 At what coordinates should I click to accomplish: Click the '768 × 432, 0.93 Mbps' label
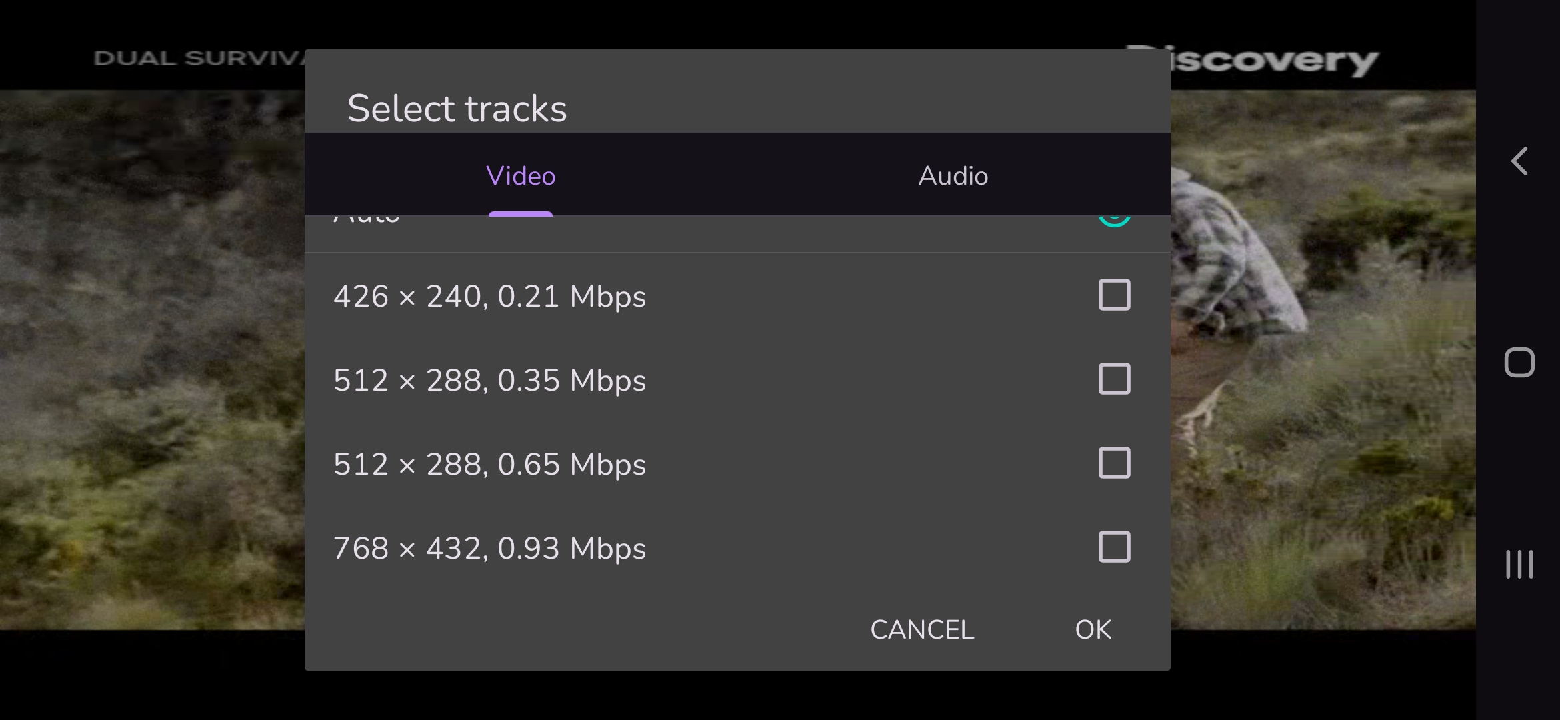click(x=490, y=549)
